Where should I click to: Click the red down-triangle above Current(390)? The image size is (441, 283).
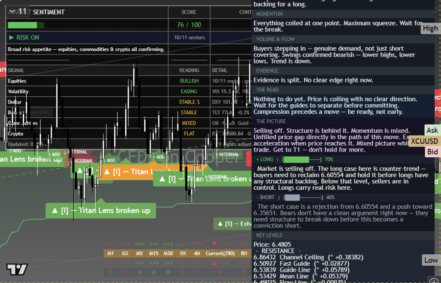214,244
